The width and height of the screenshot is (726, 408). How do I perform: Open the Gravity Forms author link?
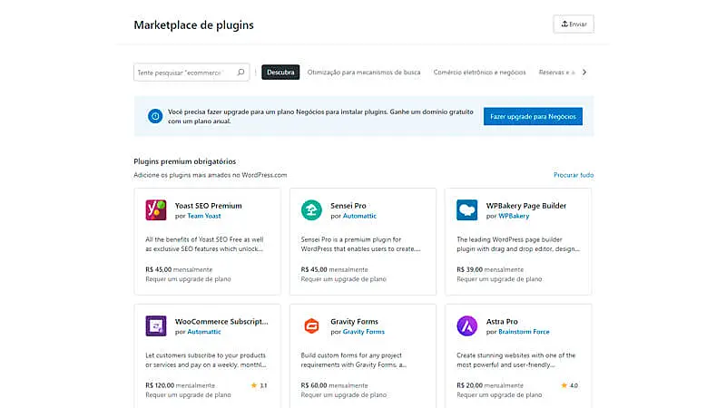coord(364,332)
